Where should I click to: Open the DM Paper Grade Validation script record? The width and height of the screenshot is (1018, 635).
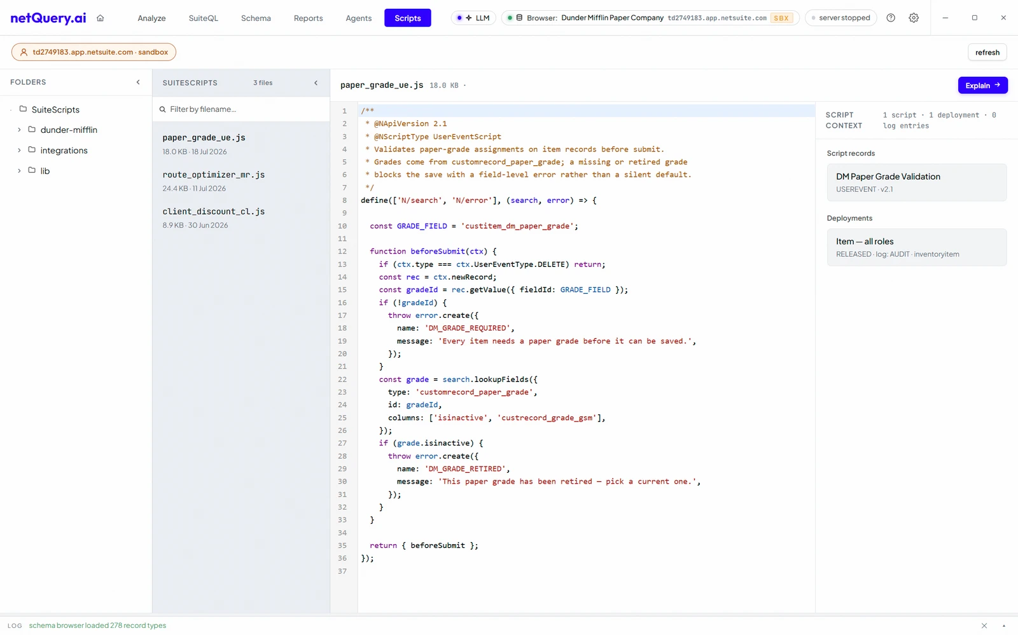click(x=917, y=182)
